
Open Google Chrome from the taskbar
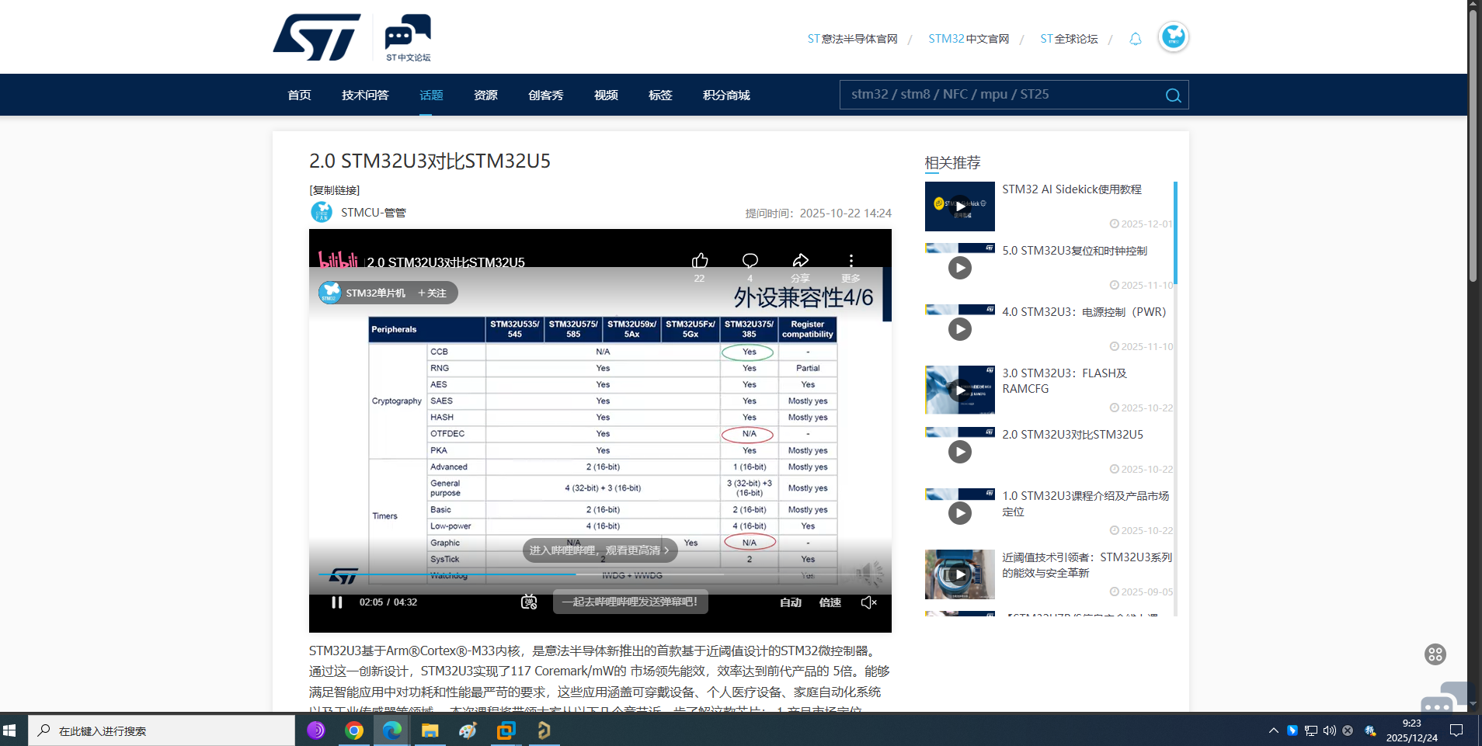click(x=354, y=730)
